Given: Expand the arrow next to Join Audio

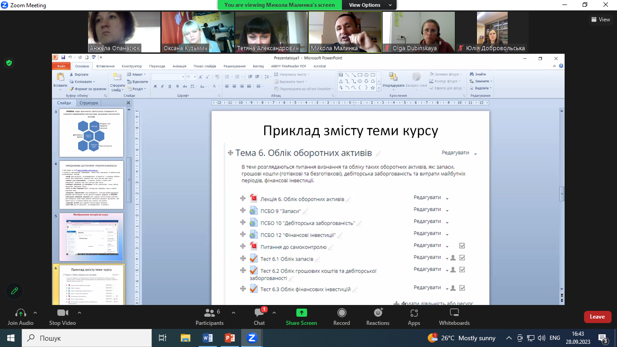Looking at the screenshot, I should [35, 313].
